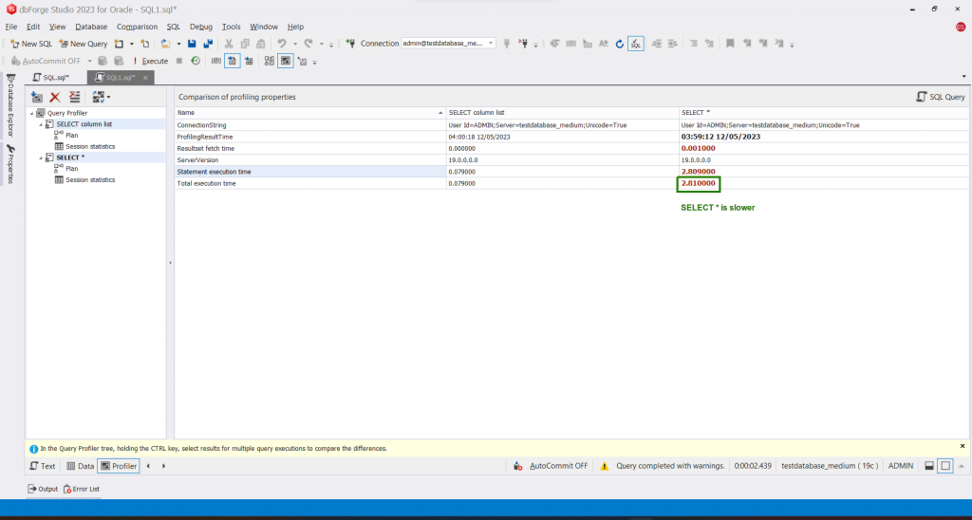The height and width of the screenshot is (520, 972).
Task: Toggle single pane layout in status bar
Action: click(945, 466)
